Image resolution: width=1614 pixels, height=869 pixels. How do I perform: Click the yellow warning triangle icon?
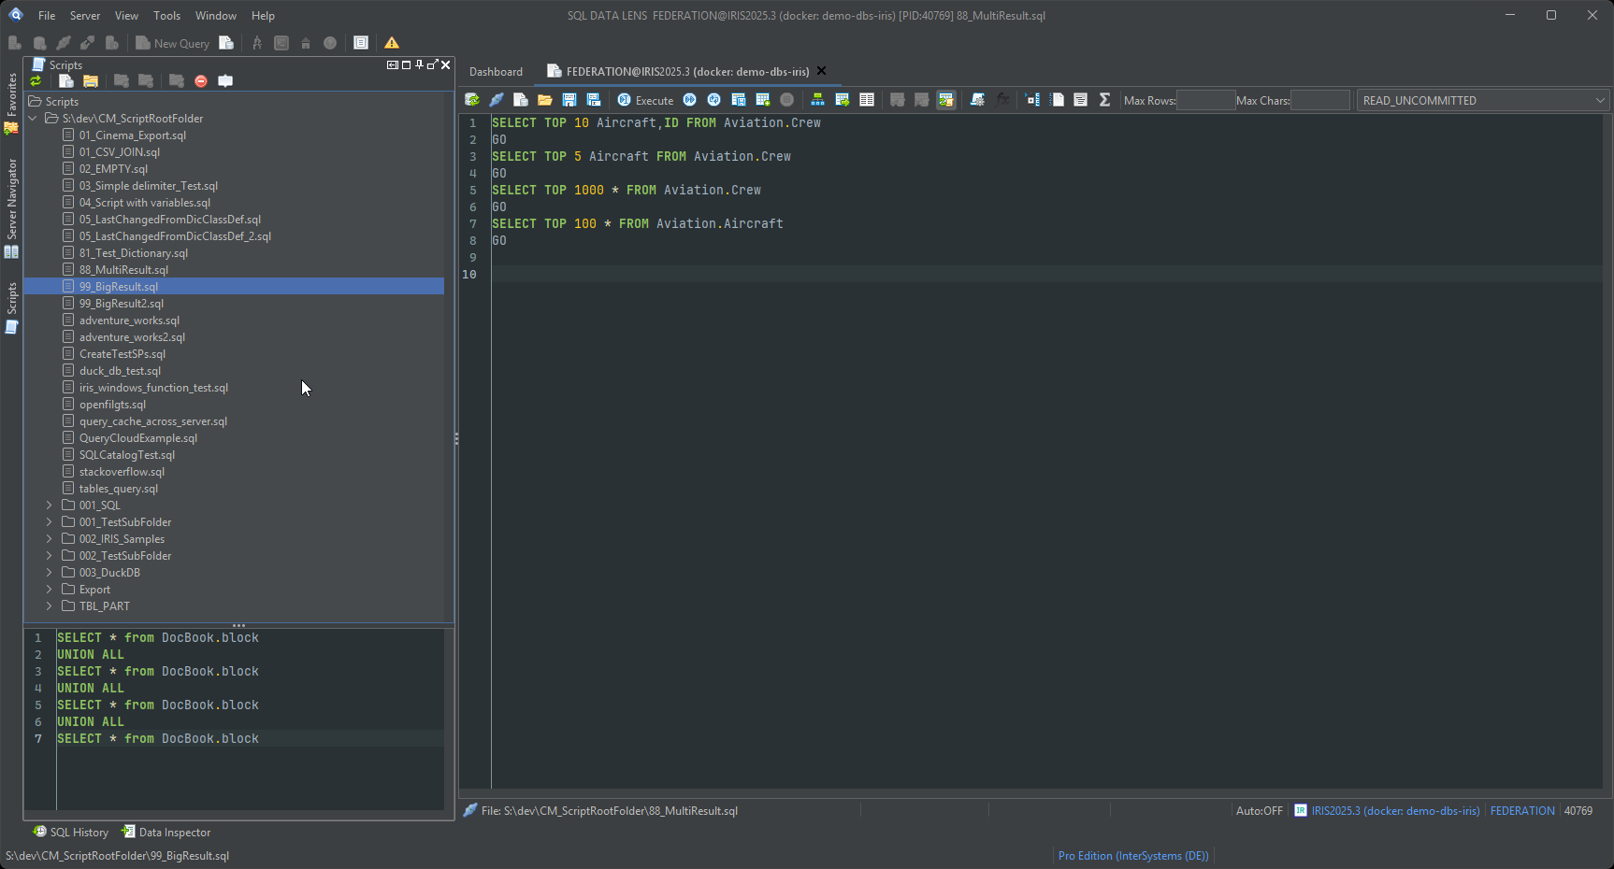pyautogui.click(x=392, y=43)
